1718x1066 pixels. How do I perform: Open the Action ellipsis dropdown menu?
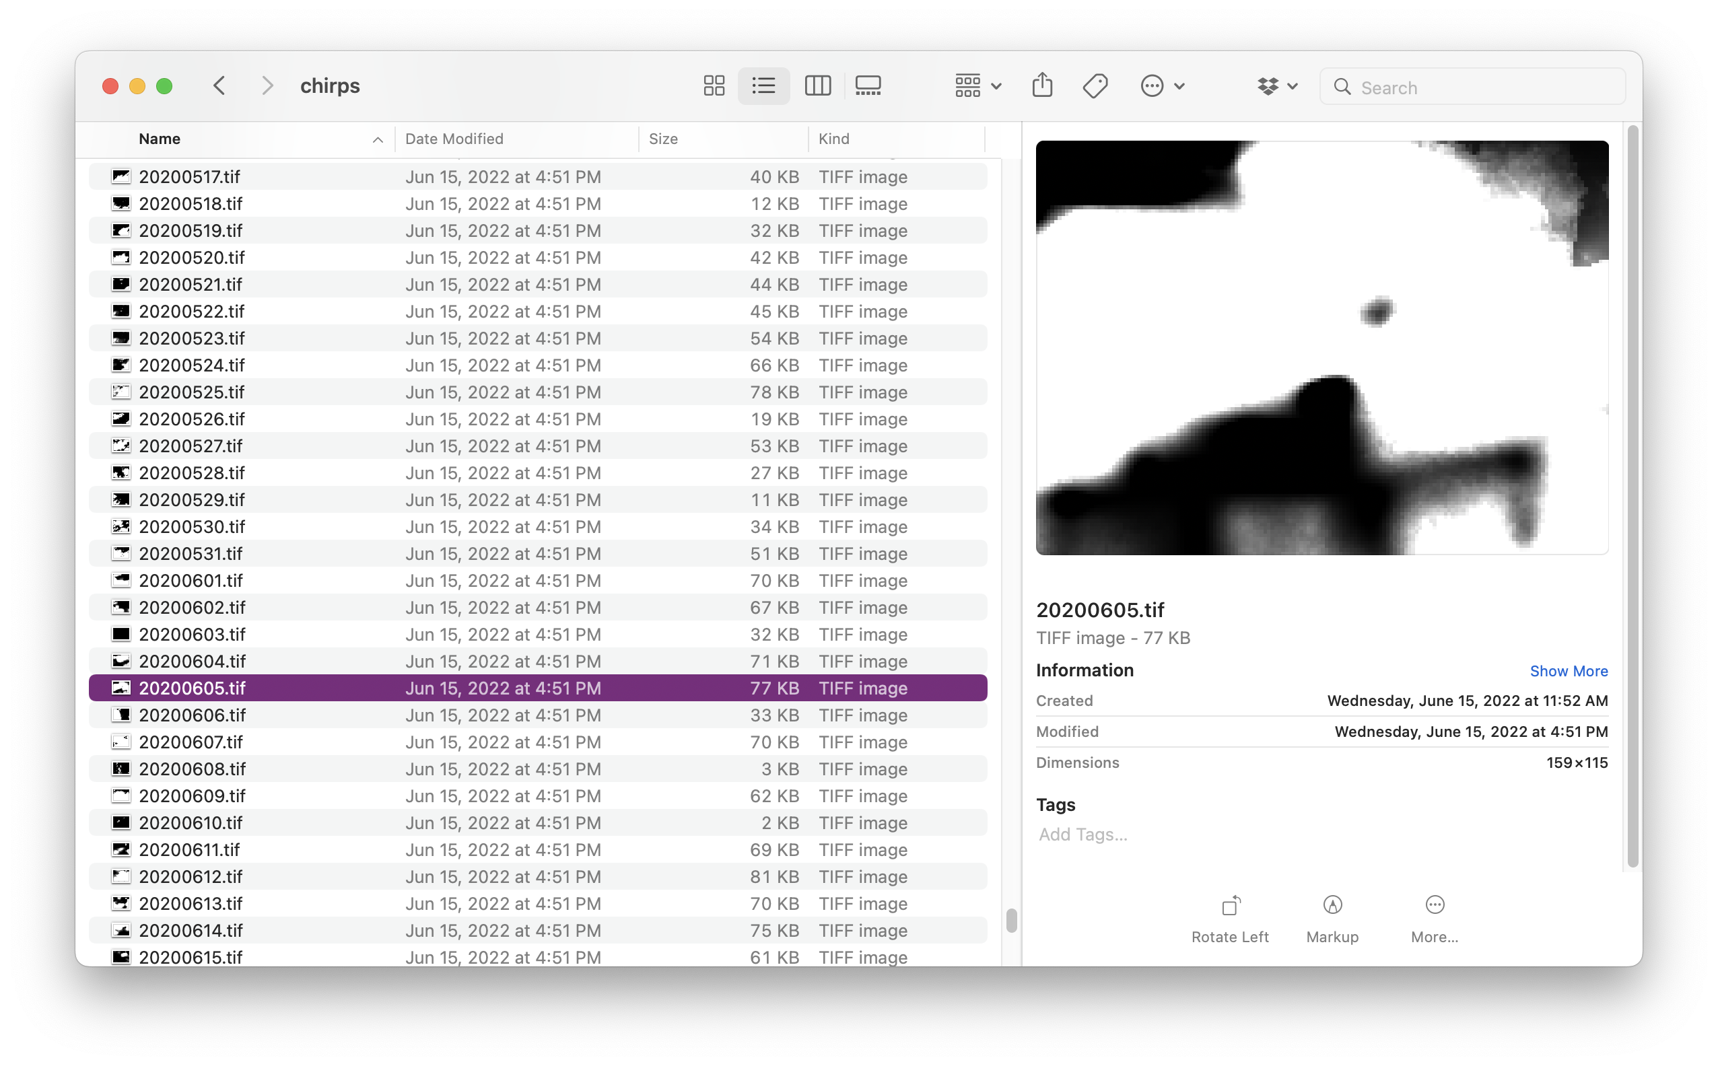[x=1161, y=86]
